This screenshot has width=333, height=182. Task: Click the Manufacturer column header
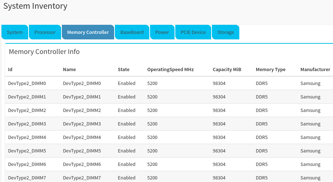(315, 69)
